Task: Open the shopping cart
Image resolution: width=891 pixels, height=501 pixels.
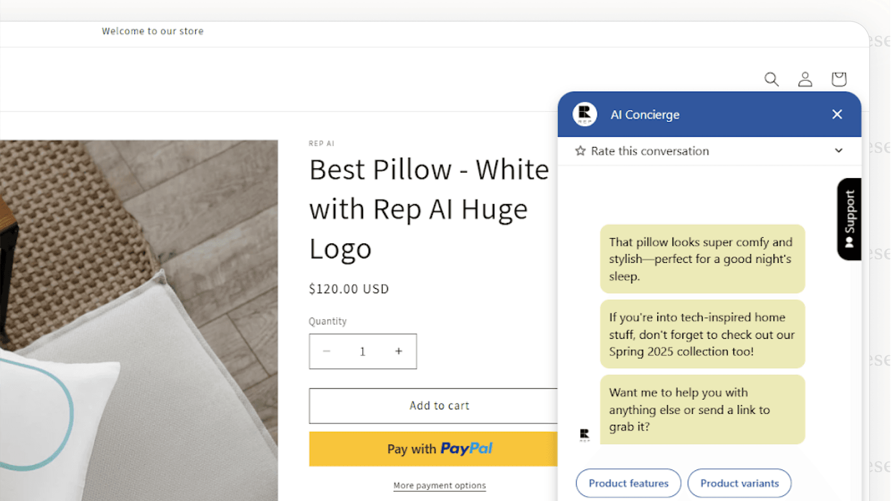Action: coord(838,79)
